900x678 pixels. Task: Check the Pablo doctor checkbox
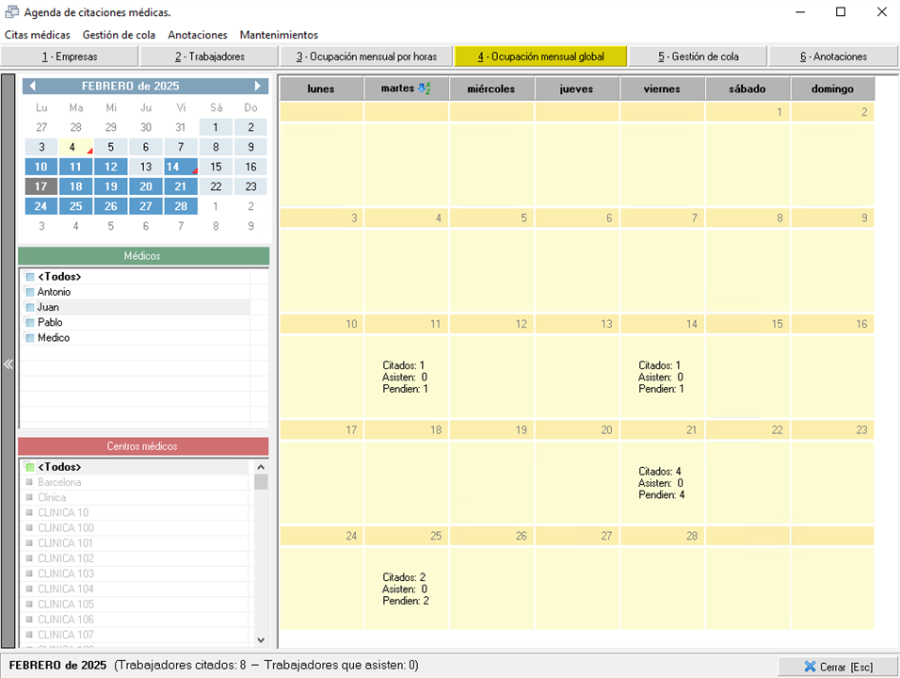click(x=30, y=322)
